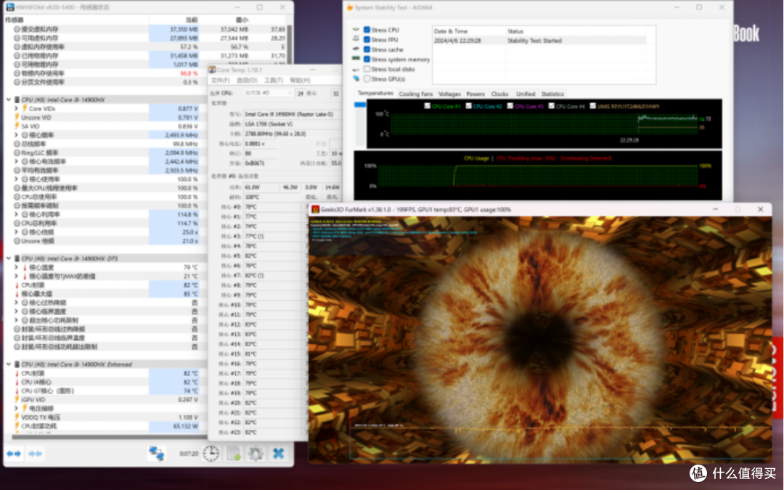The width and height of the screenshot is (784, 490).
Task: Click the lightning icon on the Uncore VID row
Action: tap(17, 118)
